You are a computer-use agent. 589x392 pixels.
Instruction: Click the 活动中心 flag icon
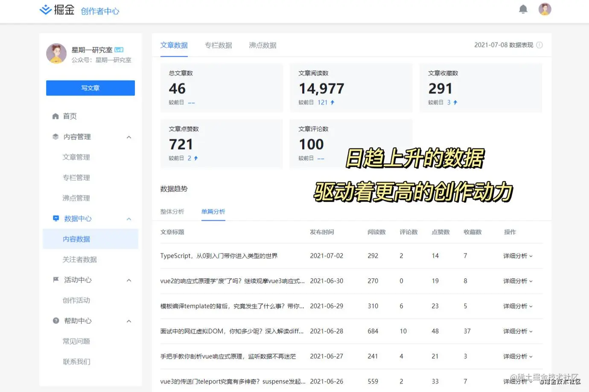pyautogui.click(x=56, y=280)
